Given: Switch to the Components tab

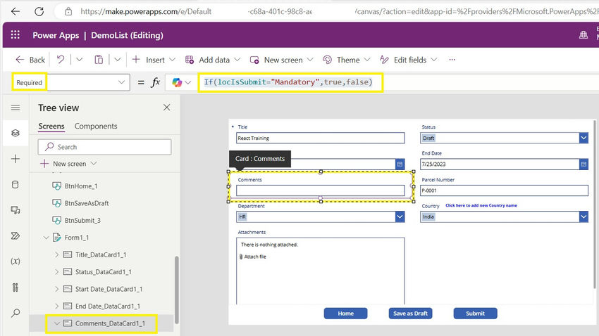Looking at the screenshot, I should pos(96,126).
